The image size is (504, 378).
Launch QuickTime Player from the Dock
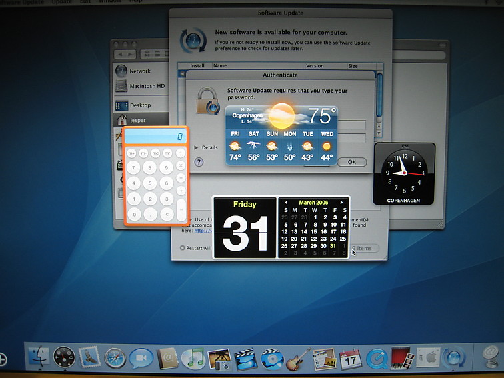click(376, 359)
